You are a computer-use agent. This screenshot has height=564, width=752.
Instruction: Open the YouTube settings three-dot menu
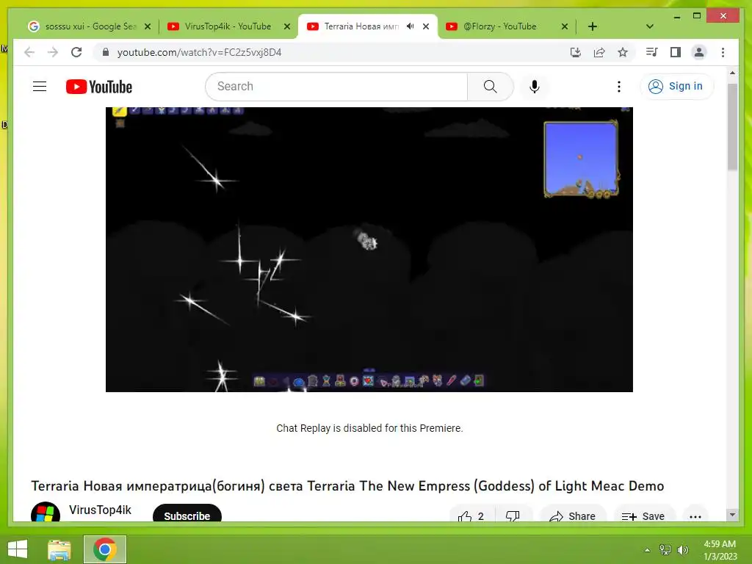pos(618,87)
